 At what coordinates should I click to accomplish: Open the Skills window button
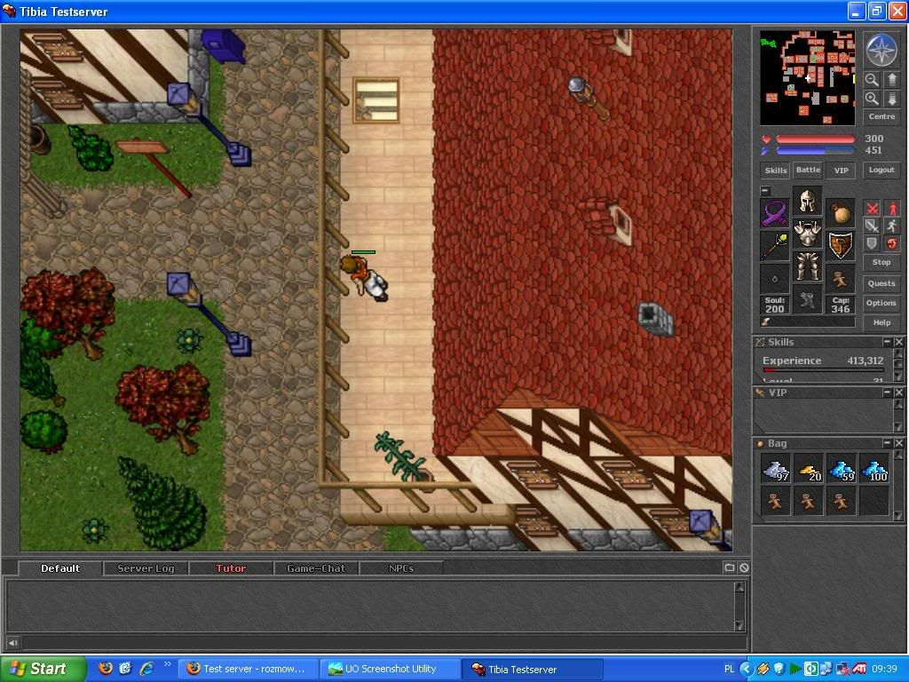775,170
